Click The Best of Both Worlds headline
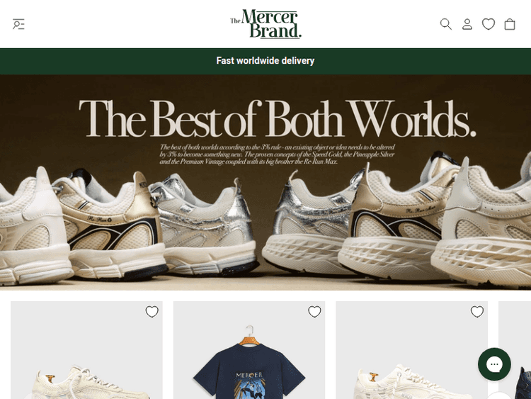 (278, 118)
